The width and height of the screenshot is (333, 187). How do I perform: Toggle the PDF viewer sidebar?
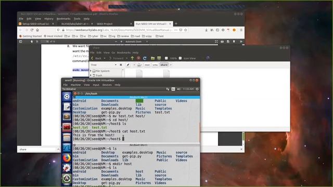point(21,42)
